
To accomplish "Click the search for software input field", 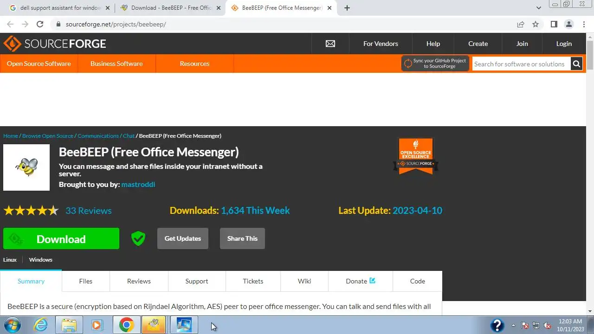I will click(x=521, y=64).
